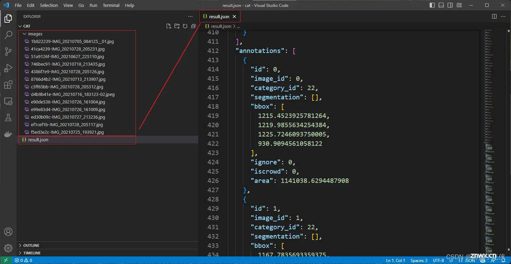Open the File menu

pos(18,5)
